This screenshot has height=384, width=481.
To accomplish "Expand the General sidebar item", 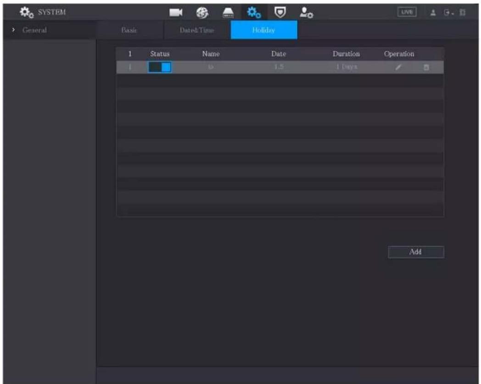I will pyautogui.click(x=13, y=30).
